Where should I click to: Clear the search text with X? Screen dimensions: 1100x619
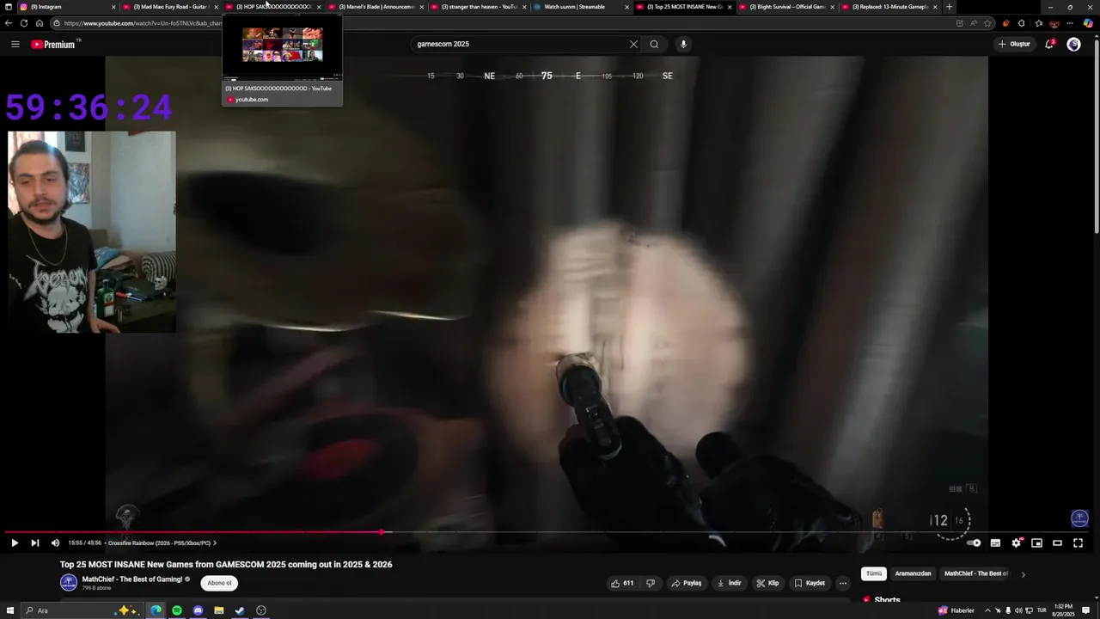pyautogui.click(x=633, y=44)
